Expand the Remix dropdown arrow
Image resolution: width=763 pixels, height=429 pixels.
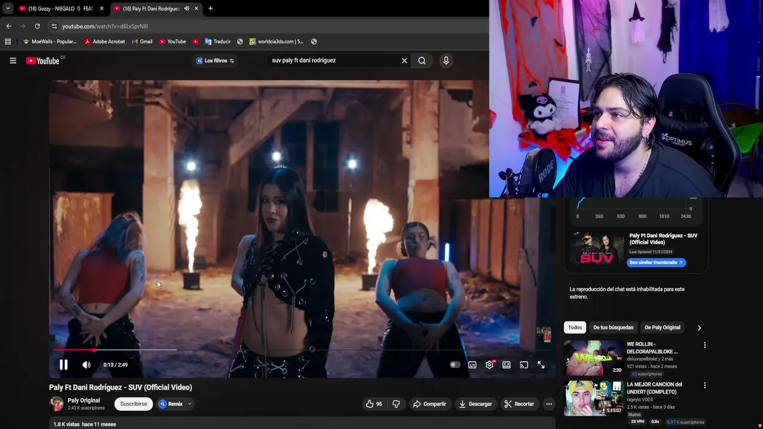point(190,404)
